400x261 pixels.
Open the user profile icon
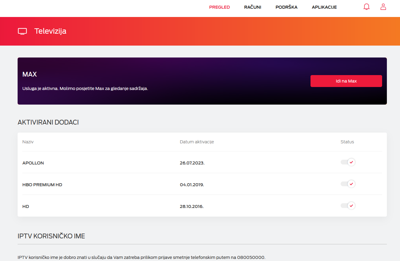(383, 7)
